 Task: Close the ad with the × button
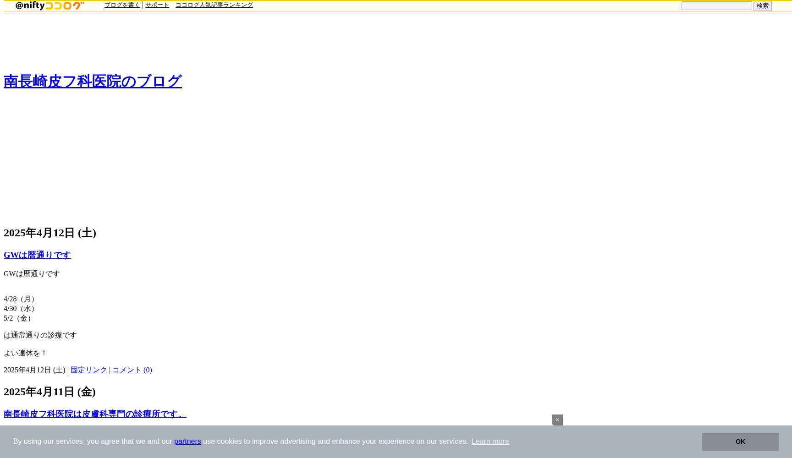557,420
